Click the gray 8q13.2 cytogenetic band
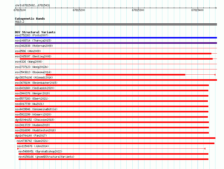This screenshot has width=224, height=169. pos(116,24)
